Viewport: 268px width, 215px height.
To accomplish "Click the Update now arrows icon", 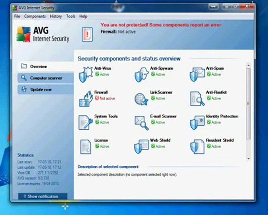I will (24, 89).
